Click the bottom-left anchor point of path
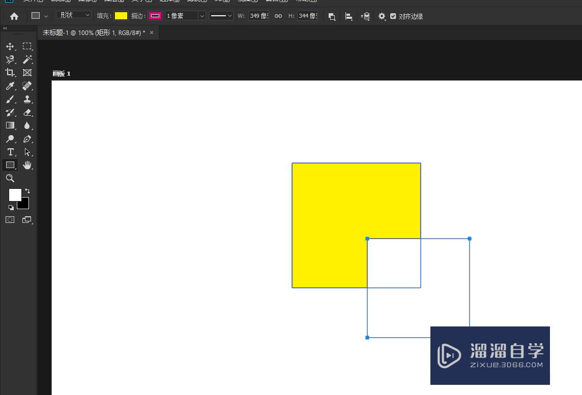 [x=367, y=338]
